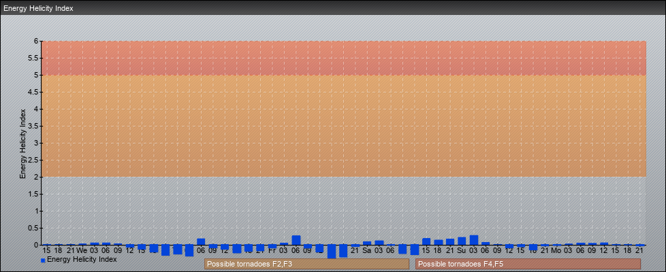Click the Sa day label on the x-axis
666x272 pixels.
click(x=366, y=250)
